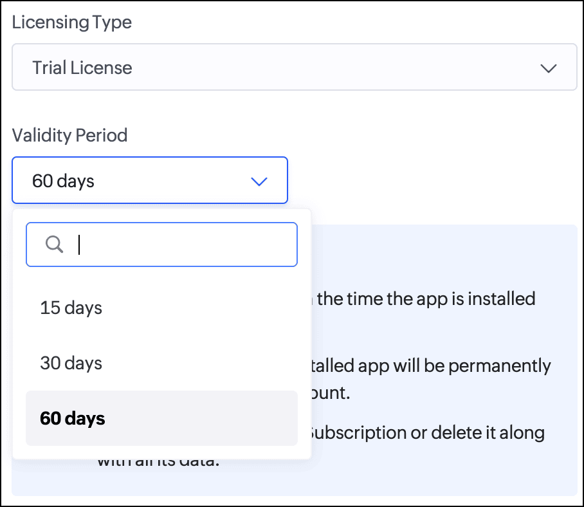Screen dimensions: 584x507
Task: Expand the Licensing Type dropdown arrow
Action: pos(548,68)
